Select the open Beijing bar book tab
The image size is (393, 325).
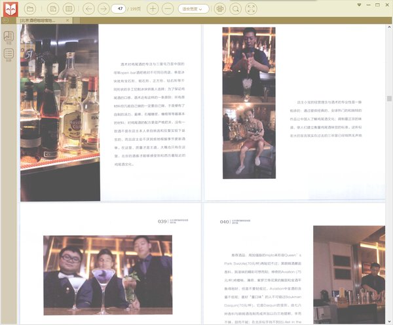pos(45,20)
